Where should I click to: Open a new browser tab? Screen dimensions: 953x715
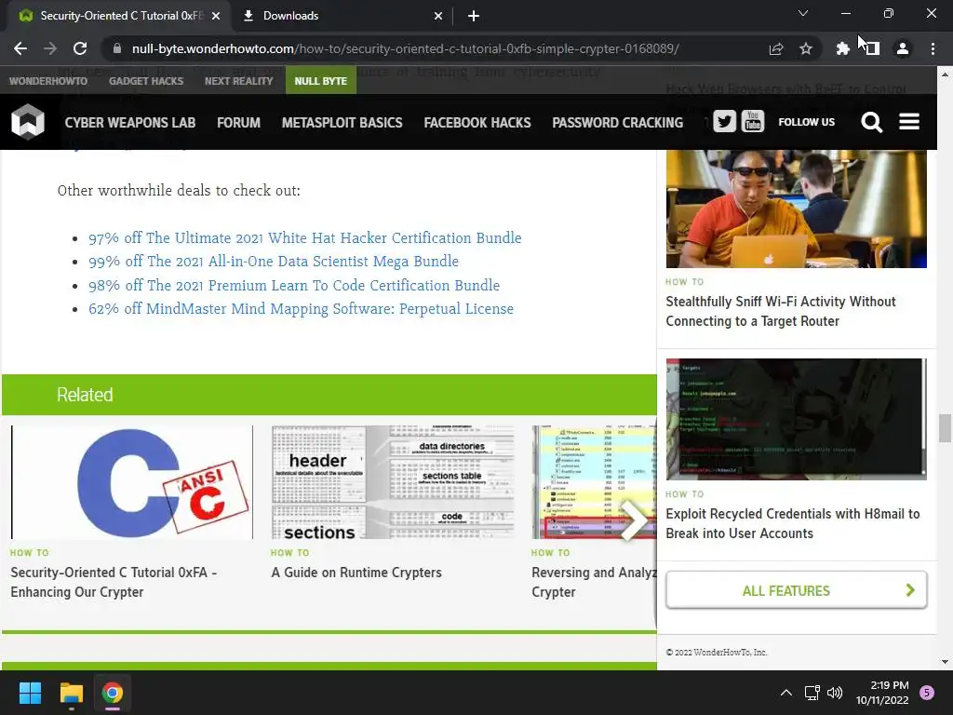point(474,16)
